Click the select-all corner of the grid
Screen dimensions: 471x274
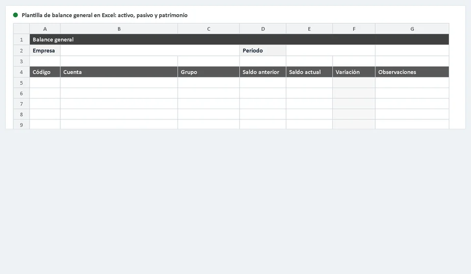[21, 29]
